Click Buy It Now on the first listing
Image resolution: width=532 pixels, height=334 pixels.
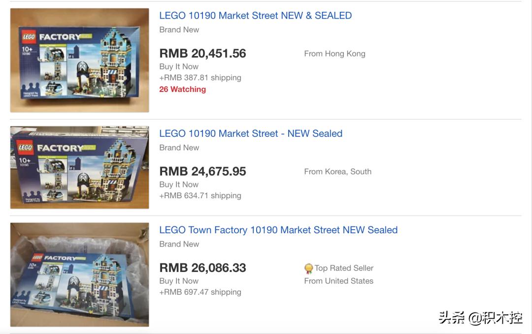(x=179, y=66)
